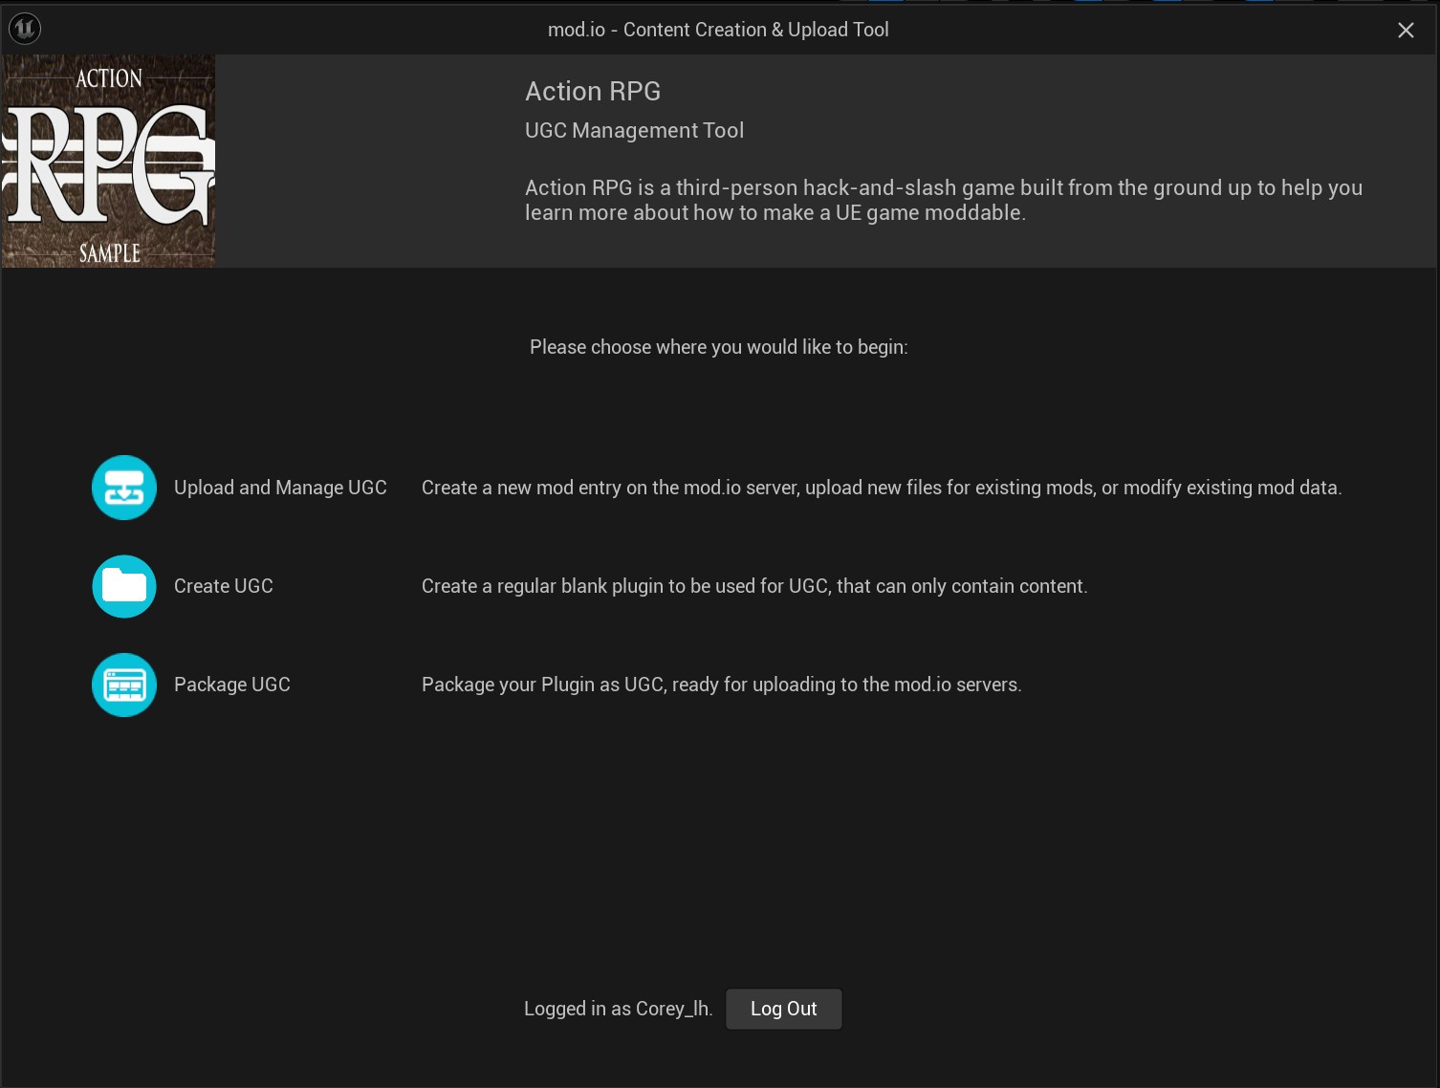Select the Logged in as Corey_lh text
This screenshot has width=1440, height=1088.
coord(617,1008)
